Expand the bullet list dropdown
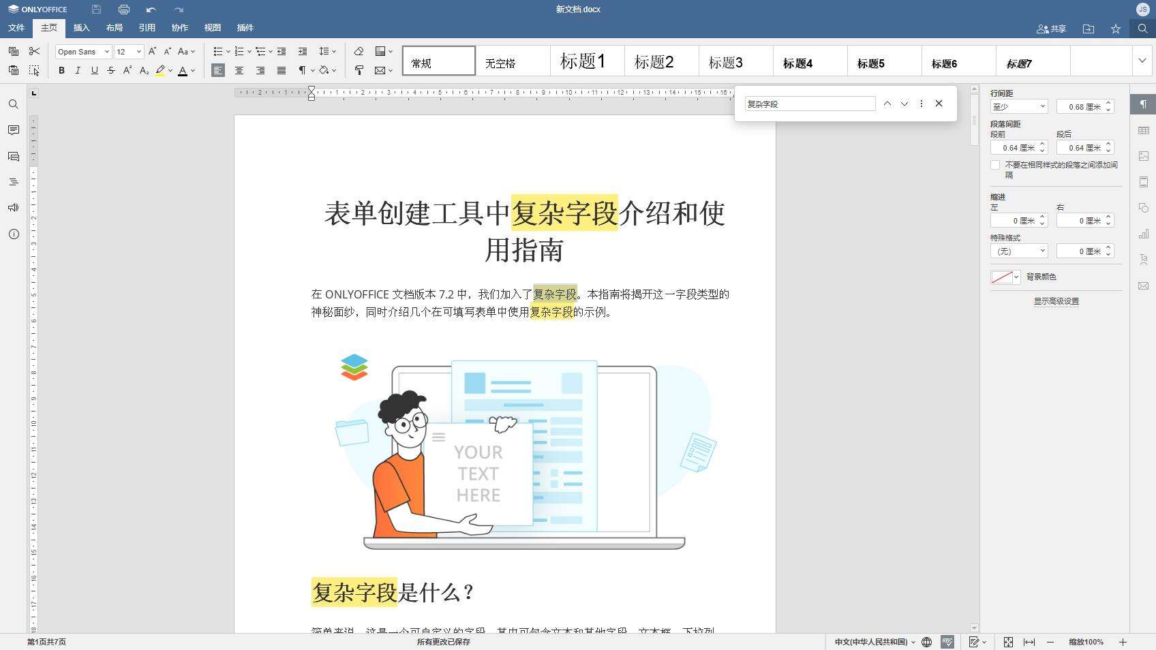 pyautogui.click(x=228, y=51)
